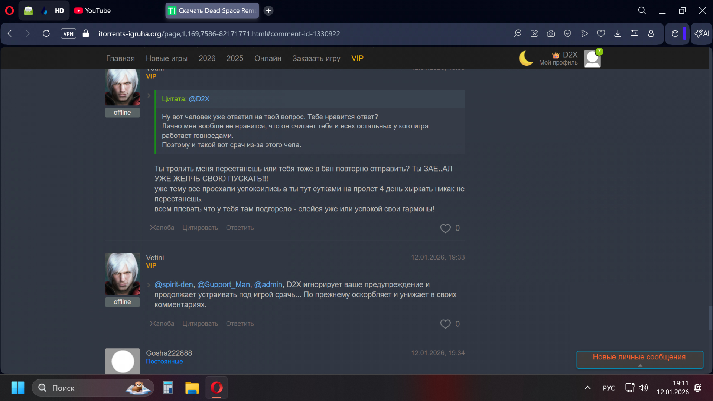Image resolution: width=713 pixels, height=401 pixels.
Task: Open the snapshot camera icon in toolbar
Action: click(x=551, y=34)
